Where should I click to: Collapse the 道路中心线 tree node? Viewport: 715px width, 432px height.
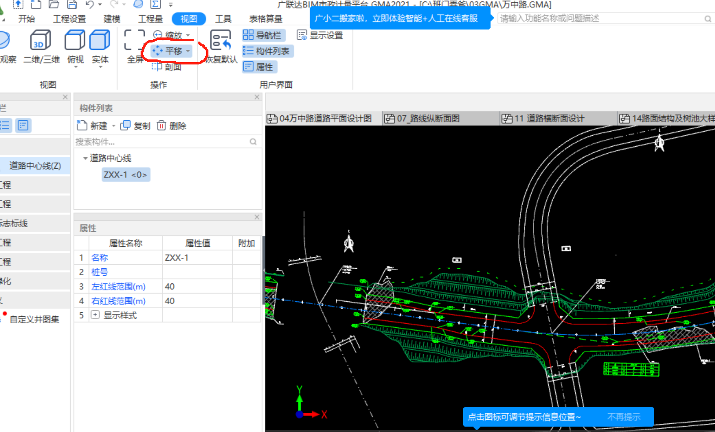(x=85, y=158)
